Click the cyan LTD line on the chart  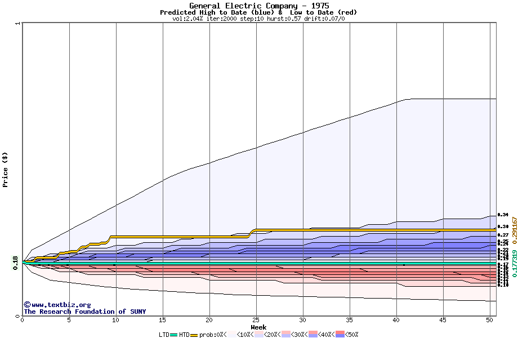point(260,263)
